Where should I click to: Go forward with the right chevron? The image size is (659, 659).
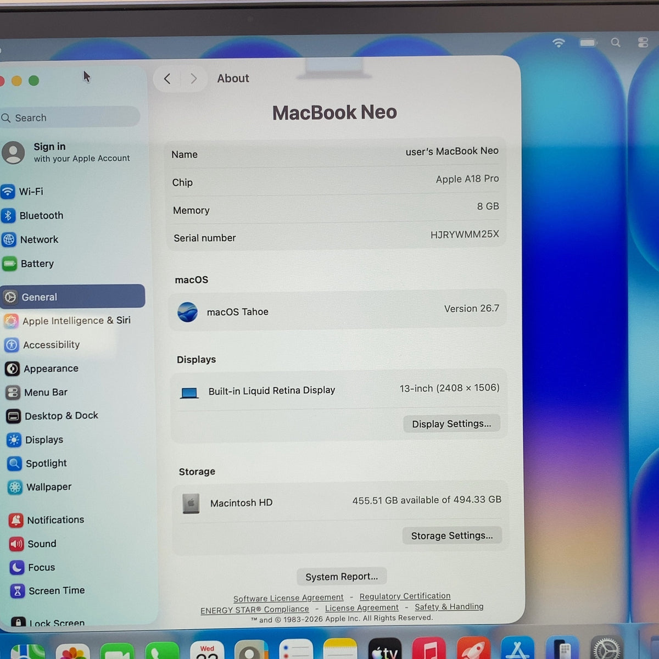[193, 79]
